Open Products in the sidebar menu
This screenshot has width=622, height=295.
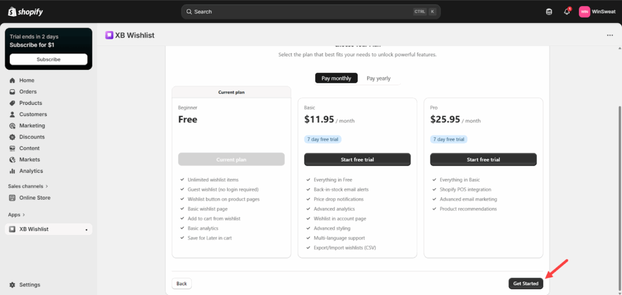tap(30, 103)
